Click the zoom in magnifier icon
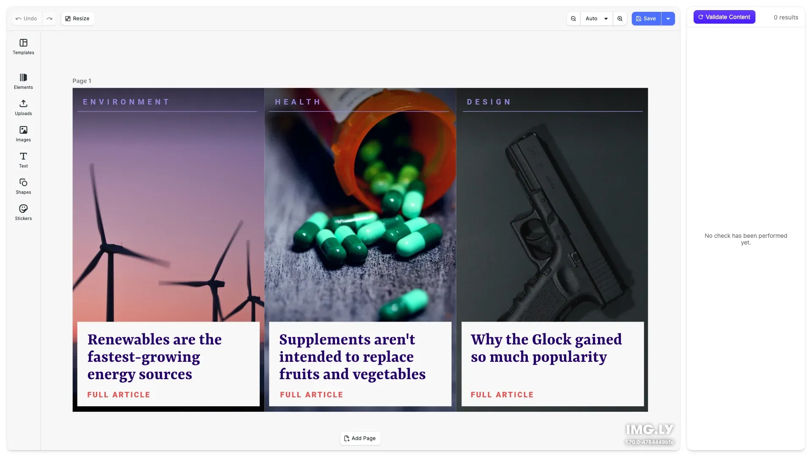The height and width of the screenshot is (457, 812). (620, 19)
